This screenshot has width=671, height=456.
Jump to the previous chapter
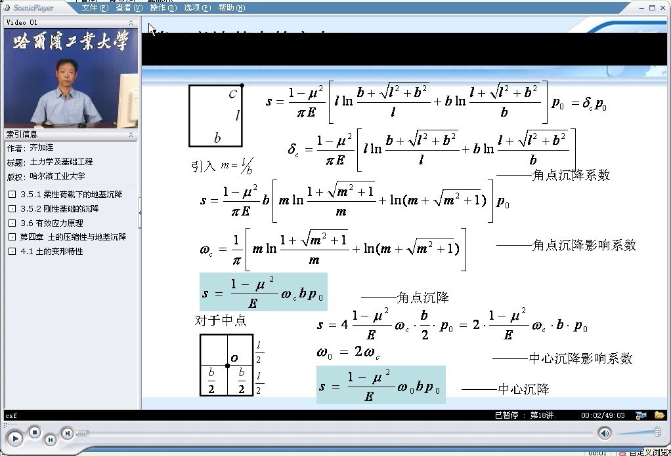pos(50,440)
